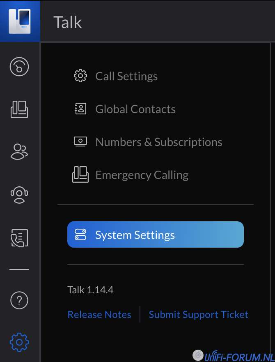
Task: Click the UniFi Talk app logo
Action: point(20,21)
